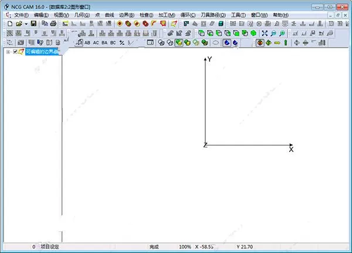Click the NCG CAM title bar app icon

[x=6, y=6]
